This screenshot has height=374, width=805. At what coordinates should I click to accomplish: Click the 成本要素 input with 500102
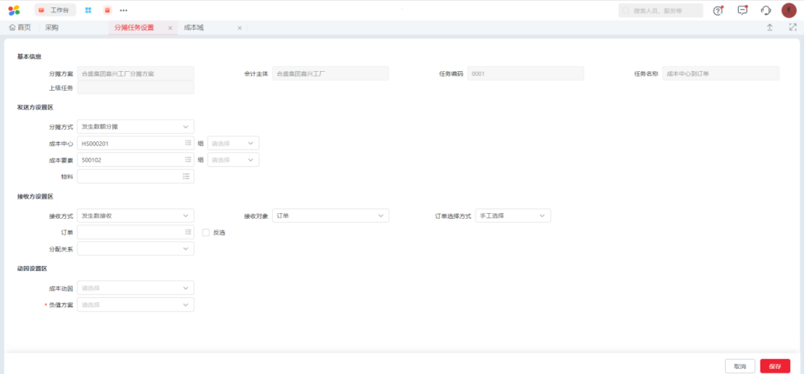click(136, 159)
